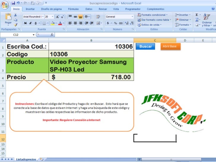Decrease decimal places

(x=131, y=23)
